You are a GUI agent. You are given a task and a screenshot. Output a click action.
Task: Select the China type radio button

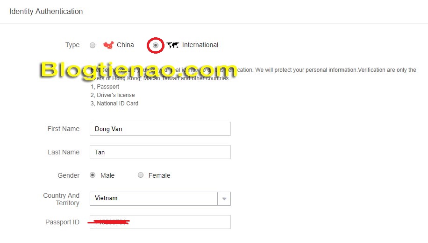(x=93, y=45)
